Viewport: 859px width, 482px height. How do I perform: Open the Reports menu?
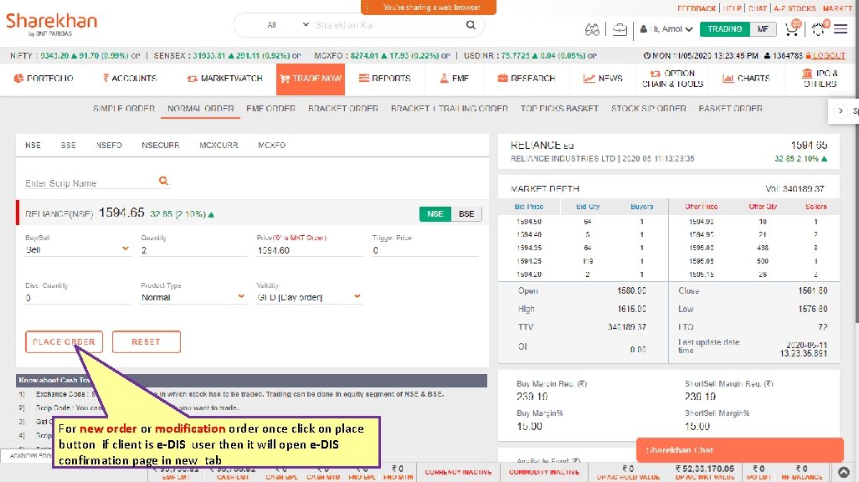tap(384, 79)
